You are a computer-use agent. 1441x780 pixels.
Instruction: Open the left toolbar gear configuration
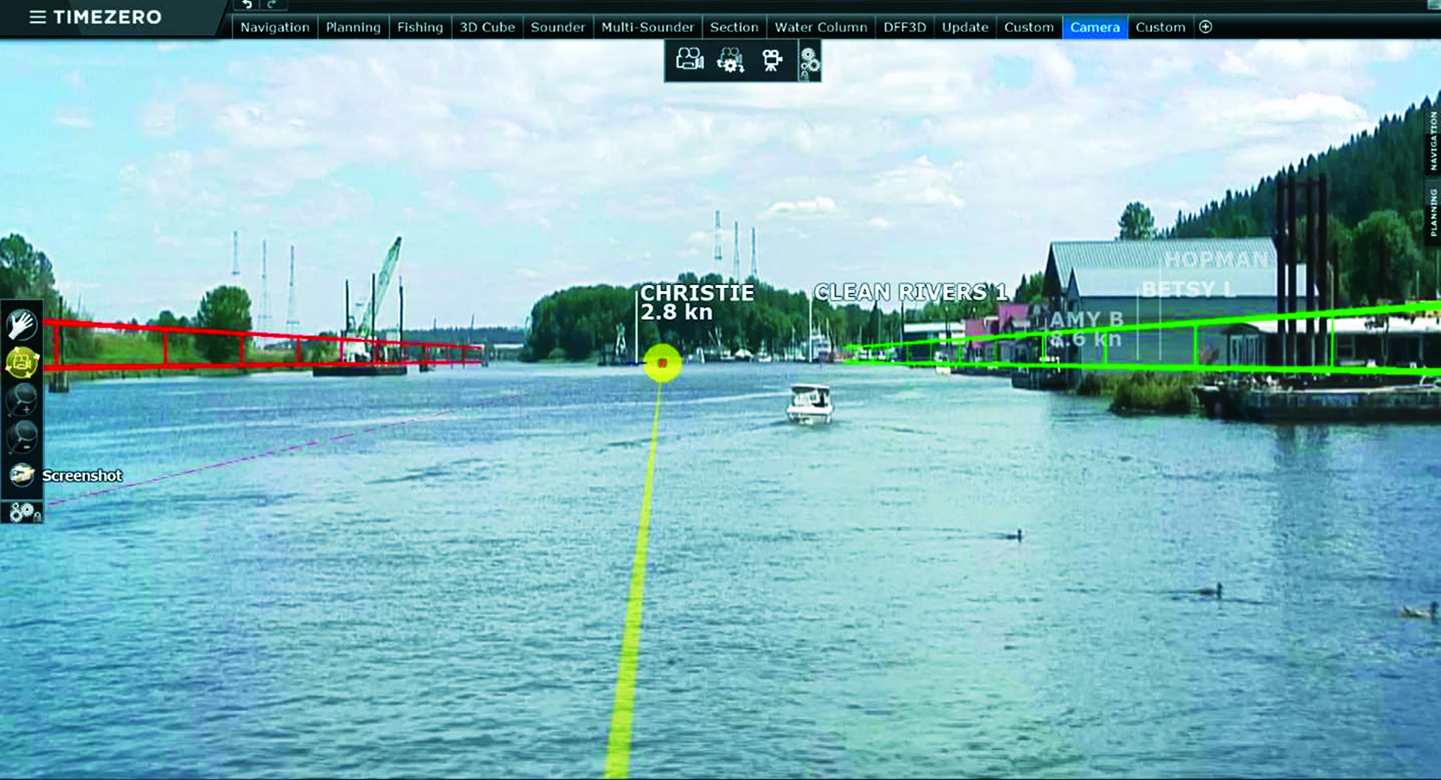(x=23, y=512)
